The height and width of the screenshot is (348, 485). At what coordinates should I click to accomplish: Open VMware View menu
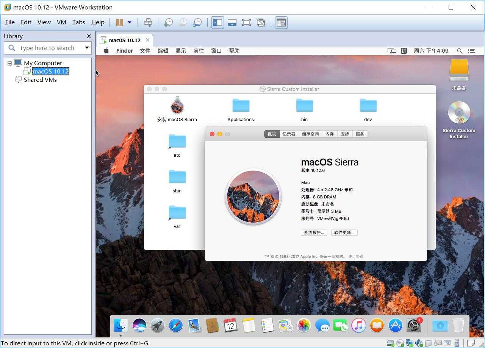[x=44, y=22]
